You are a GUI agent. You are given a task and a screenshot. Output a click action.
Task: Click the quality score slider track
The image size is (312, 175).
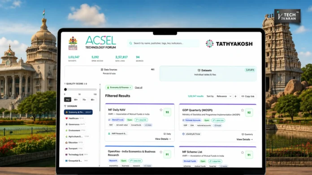pos(81,90)
